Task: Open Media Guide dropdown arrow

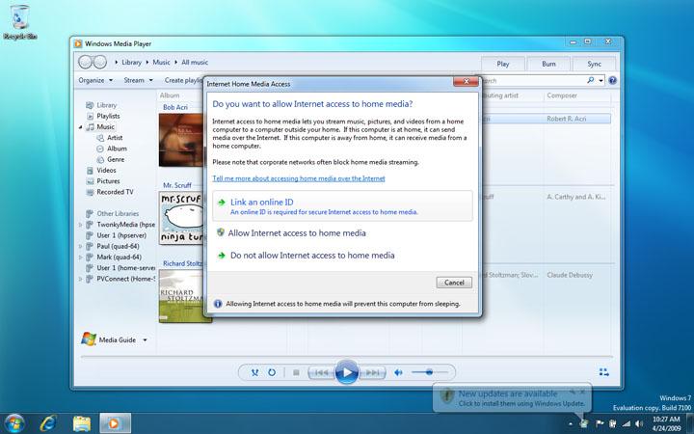Action: [145, 340]
